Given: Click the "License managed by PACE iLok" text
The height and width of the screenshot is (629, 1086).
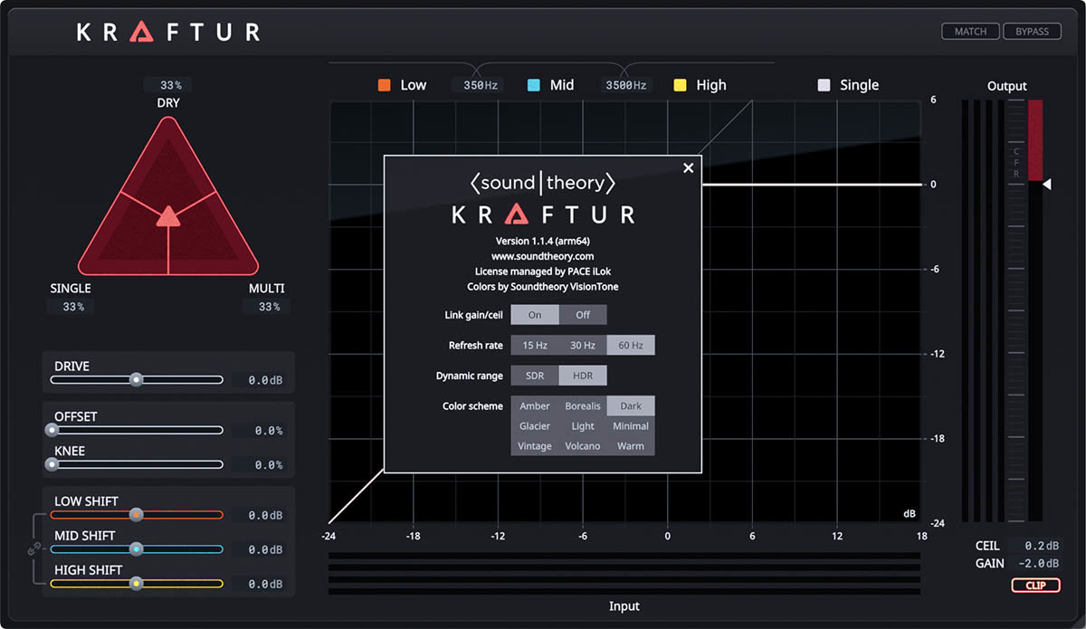Looking at the screenshot, I should click(543, 272).
